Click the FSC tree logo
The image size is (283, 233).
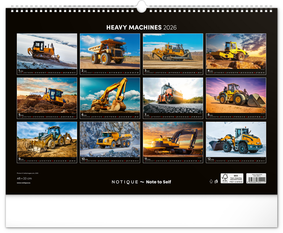[x=225, y=178]
